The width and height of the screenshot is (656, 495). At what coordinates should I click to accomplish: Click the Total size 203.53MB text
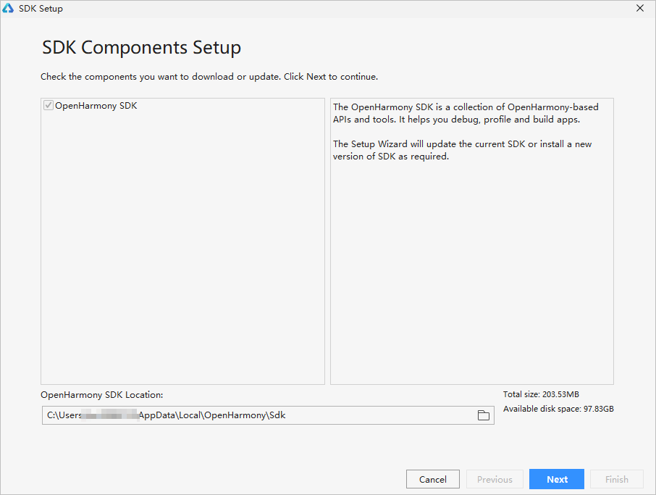click(x=541, y=394)
